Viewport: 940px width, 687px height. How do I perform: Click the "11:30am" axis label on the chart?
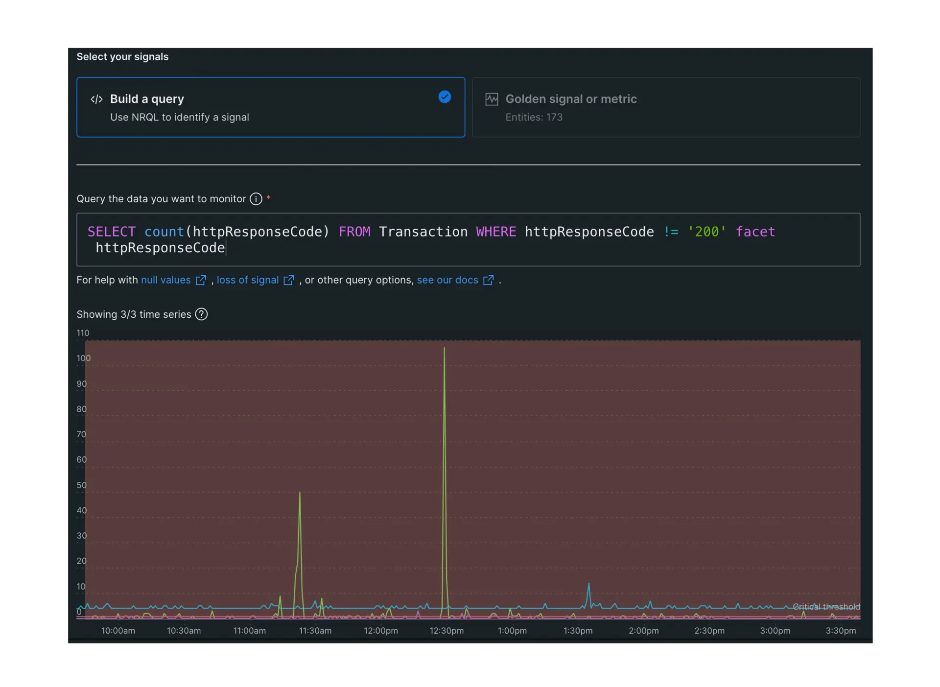coord(315,631)
